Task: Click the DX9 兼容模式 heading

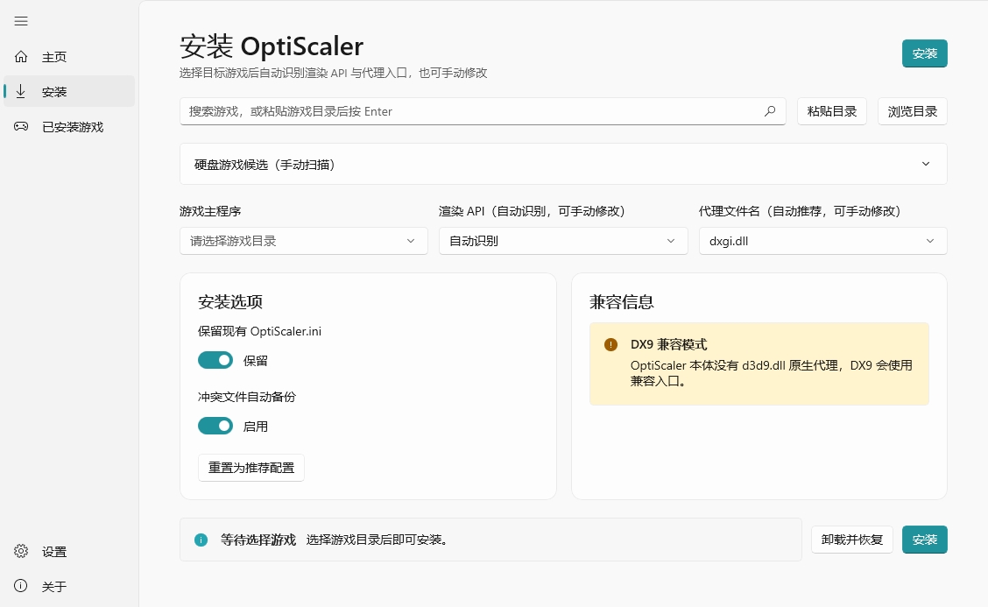Action: pos(668,345)
